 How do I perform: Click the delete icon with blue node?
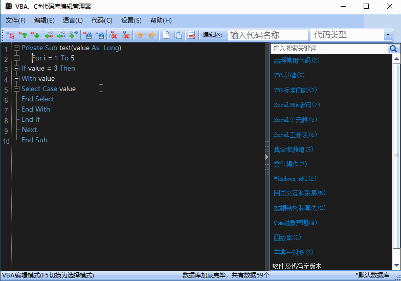click(126, 35)
